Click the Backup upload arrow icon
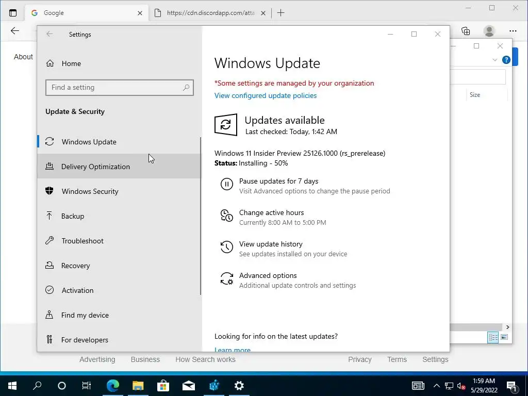 [x=49, y=216]
